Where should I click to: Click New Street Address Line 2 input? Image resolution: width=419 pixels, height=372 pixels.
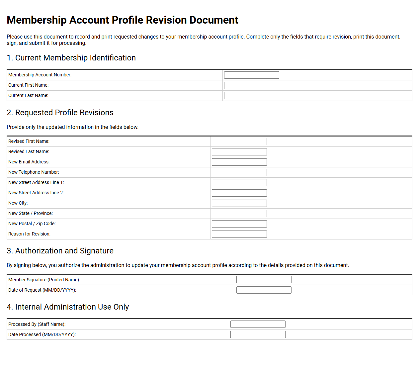pos(239,193)
